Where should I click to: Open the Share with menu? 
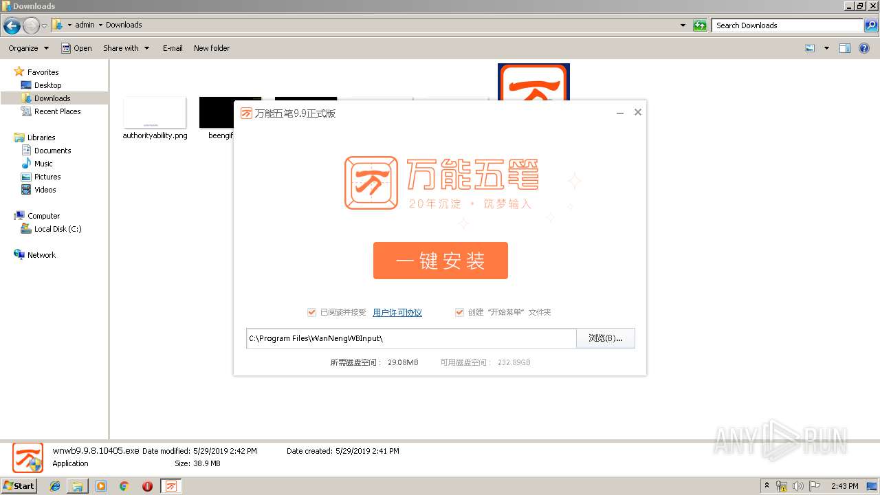(126, 48)
